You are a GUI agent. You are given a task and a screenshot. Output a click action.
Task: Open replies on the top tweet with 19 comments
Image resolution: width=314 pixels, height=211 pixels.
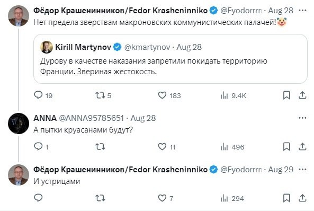[43, 95]
